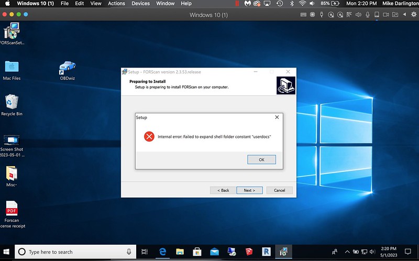Toggle Parallels VM sound icon
This screenshot has height=261, width=419.
coord(358,15)
